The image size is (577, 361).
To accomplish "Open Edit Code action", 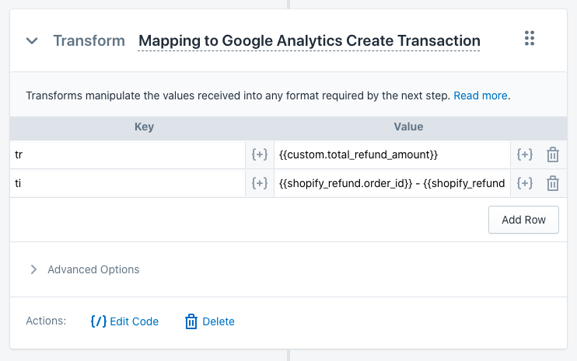I will click(x=124, y=321).
